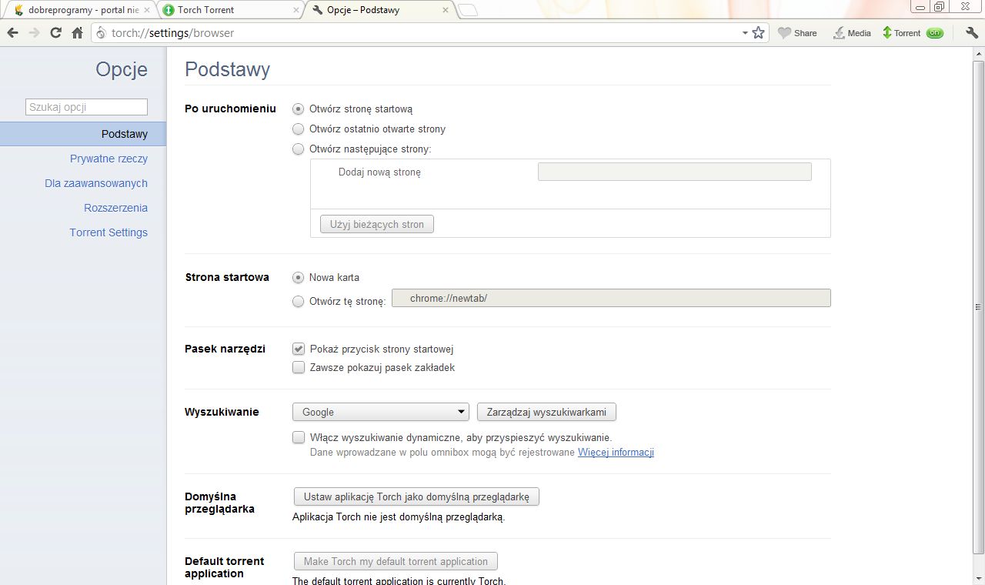Screen dimensions: 985x585
Task: Click Użyj bieżących stron button
Action: point(377,224)
